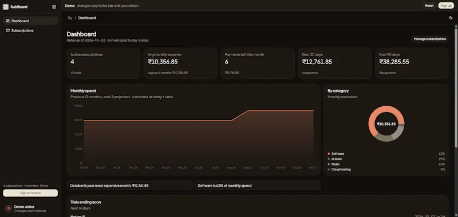Click the Subscriptions card icon in sidebar
This screenshot has height=217, width=458.
pyautogui.click(x=7, y=30)
